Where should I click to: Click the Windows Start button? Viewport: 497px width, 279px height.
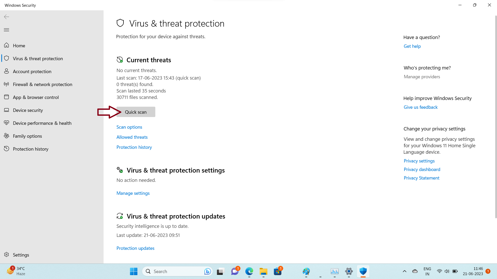click(x=134, y=271)
